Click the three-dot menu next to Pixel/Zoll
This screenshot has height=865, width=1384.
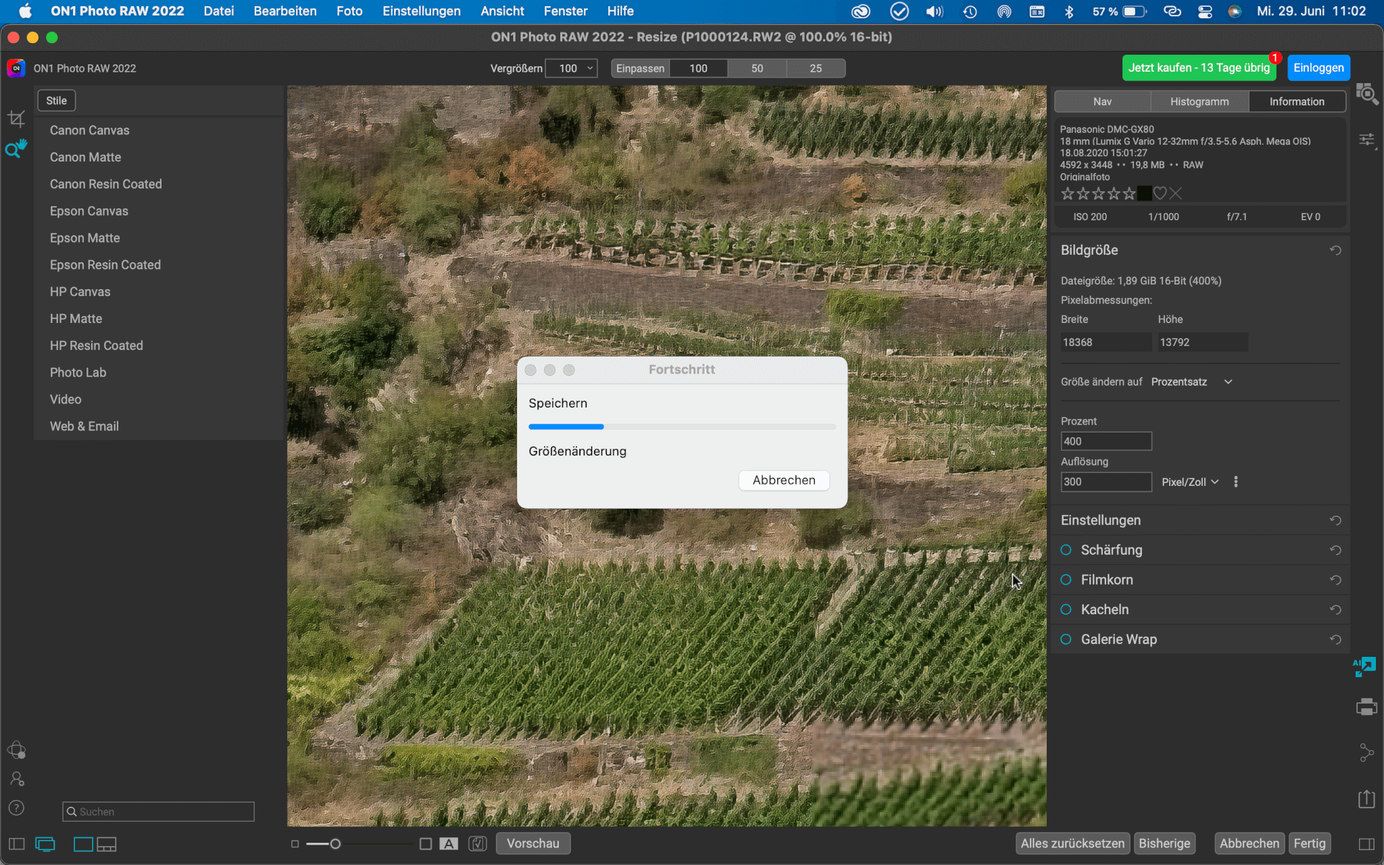pyautogui.click(x=1236, y=482)
